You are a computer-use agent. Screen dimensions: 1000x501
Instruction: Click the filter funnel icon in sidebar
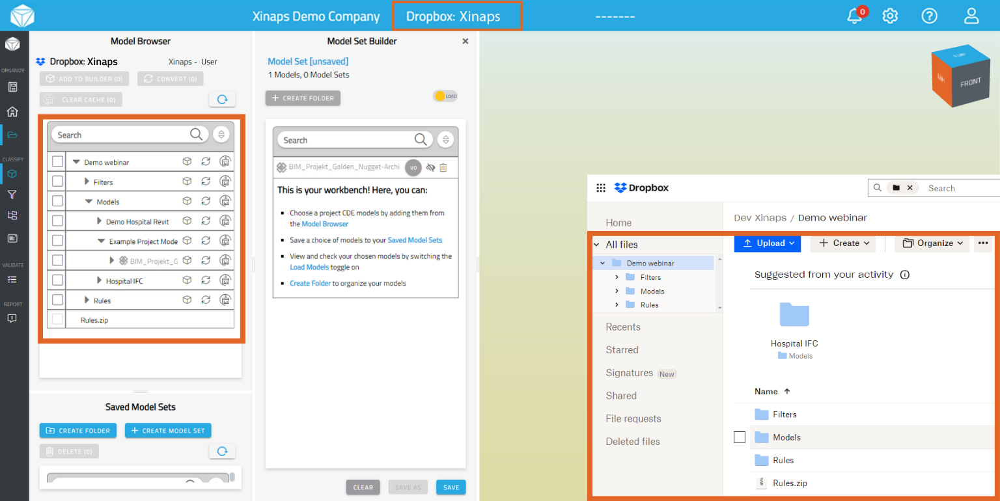(x=12, y=195)
